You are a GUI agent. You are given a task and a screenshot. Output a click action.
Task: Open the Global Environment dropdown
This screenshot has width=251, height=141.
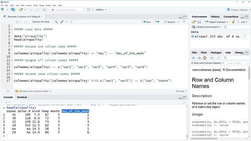click(x=207, y=27)
